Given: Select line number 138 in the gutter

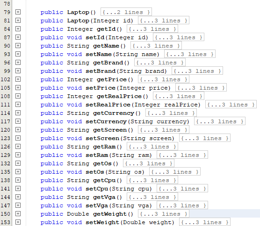Looking at the screenshot, I should click(x=6, y=180).
